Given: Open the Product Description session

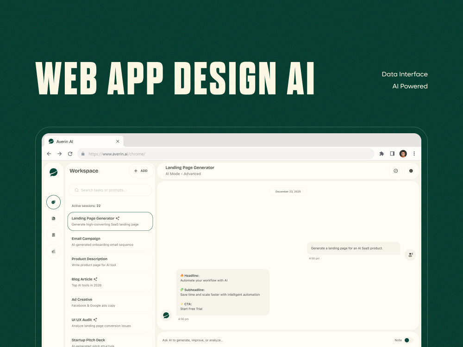Looking at the screenshot, I should coord(110,262).
